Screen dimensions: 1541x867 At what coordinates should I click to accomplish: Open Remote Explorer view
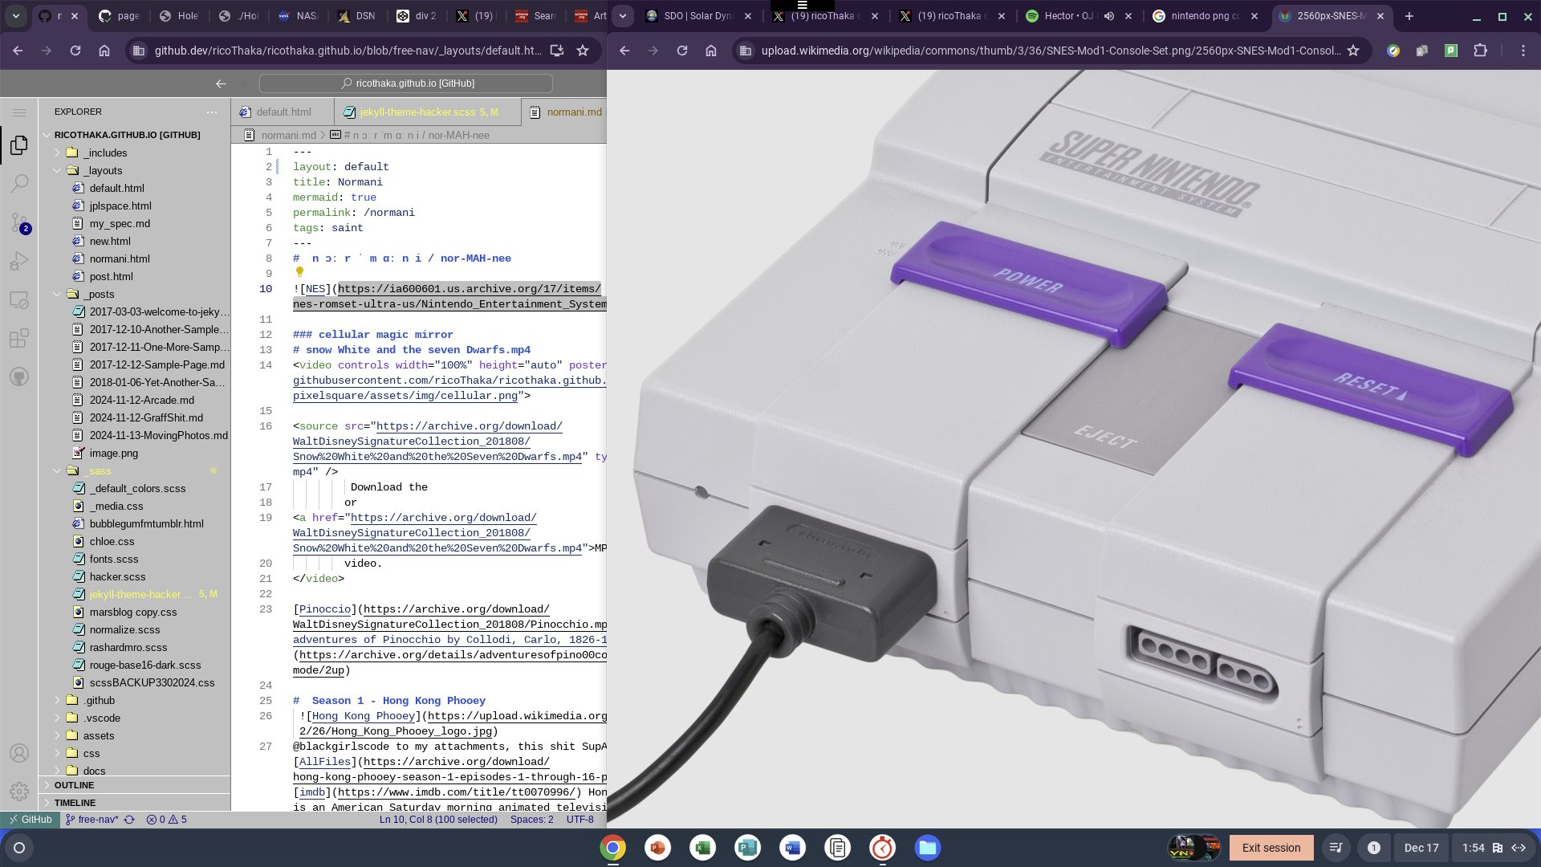tap(19, 299)
